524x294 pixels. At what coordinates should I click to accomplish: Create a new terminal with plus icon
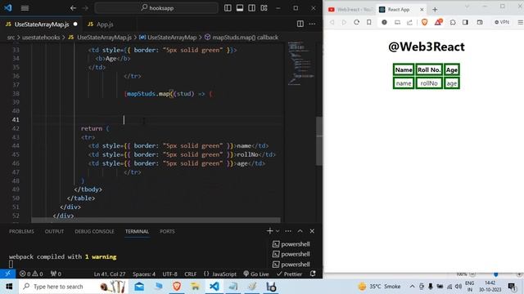click(x=269, y=231)
